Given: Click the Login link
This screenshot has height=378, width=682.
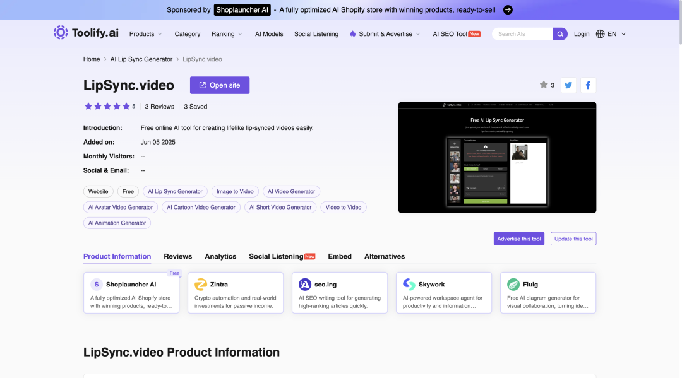Looking at the screenshot, I should [x=582, y=34].
